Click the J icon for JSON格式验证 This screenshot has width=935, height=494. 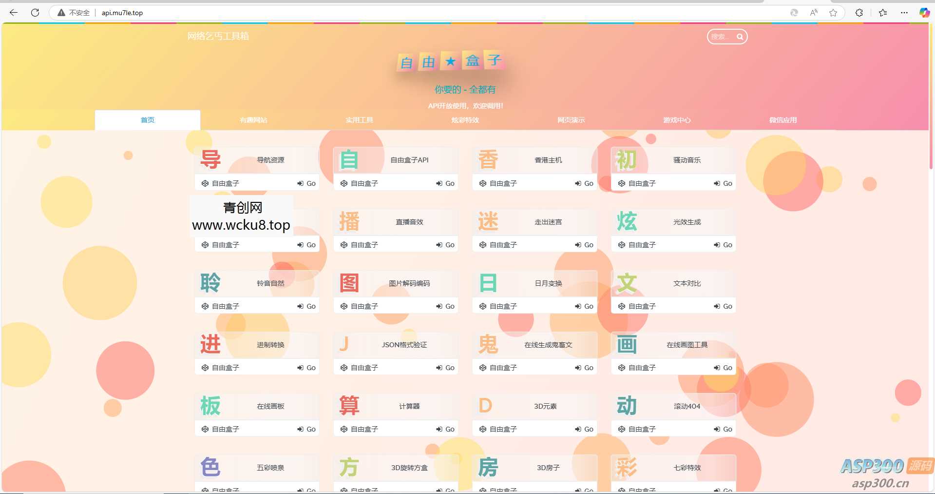344,344
